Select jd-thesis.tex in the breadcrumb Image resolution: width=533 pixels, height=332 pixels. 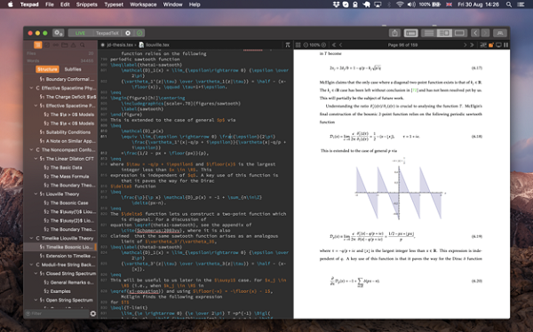[120, 45]
